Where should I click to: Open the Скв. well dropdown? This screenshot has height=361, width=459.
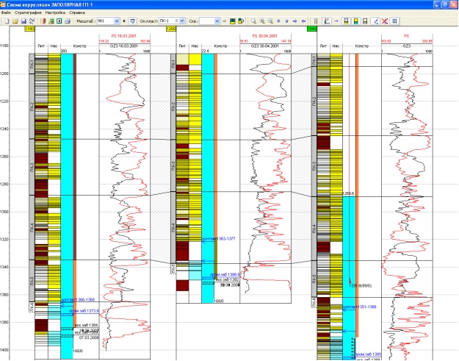217,21
